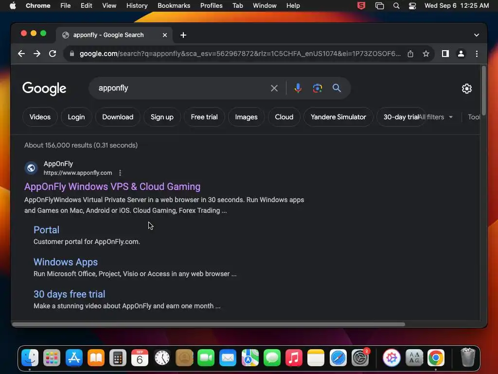Apply the Download search chip
The height and width of the screenshot is (374, 498).
pyautogui.click(x=118, y=117)
